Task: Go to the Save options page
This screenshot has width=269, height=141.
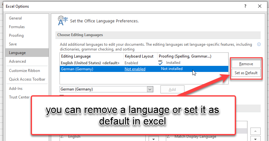Action: coord(27,44)
